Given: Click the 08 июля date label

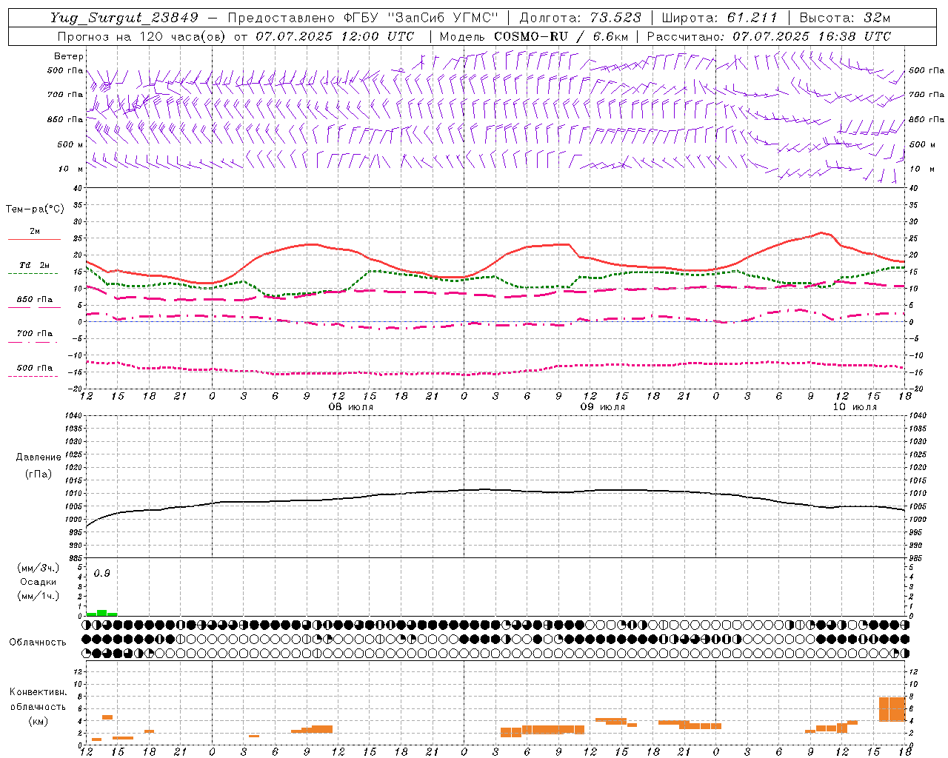Looking at the screenshot, I should pyautogui.click(x=351, y=407).
